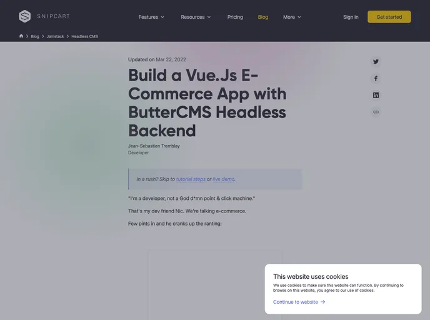Jump to the tutorial steps link
Screen dimensions: 430x320
(x=191, y=179)
